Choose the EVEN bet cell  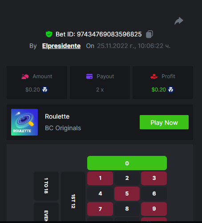[46, 212]
